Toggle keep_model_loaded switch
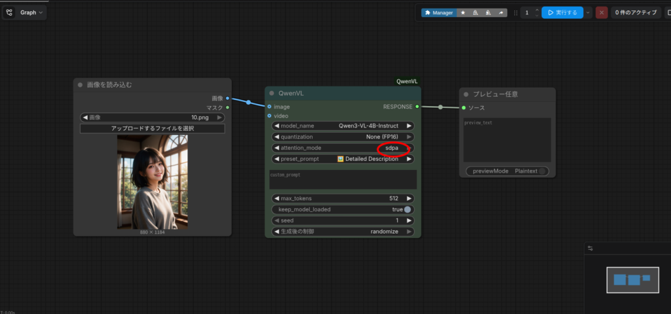The height and width of the screenshot is (314, 671). coord(408,209)
